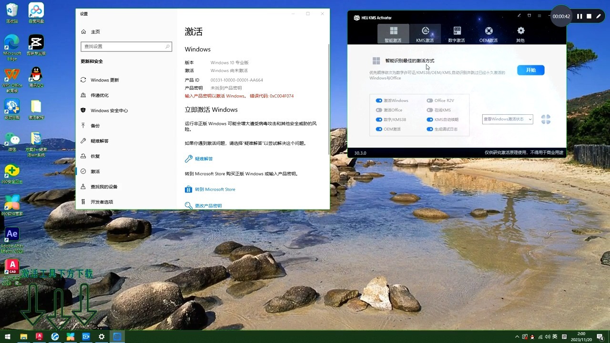Open AutoCAD from the taskbar

[x=39, y=337]
